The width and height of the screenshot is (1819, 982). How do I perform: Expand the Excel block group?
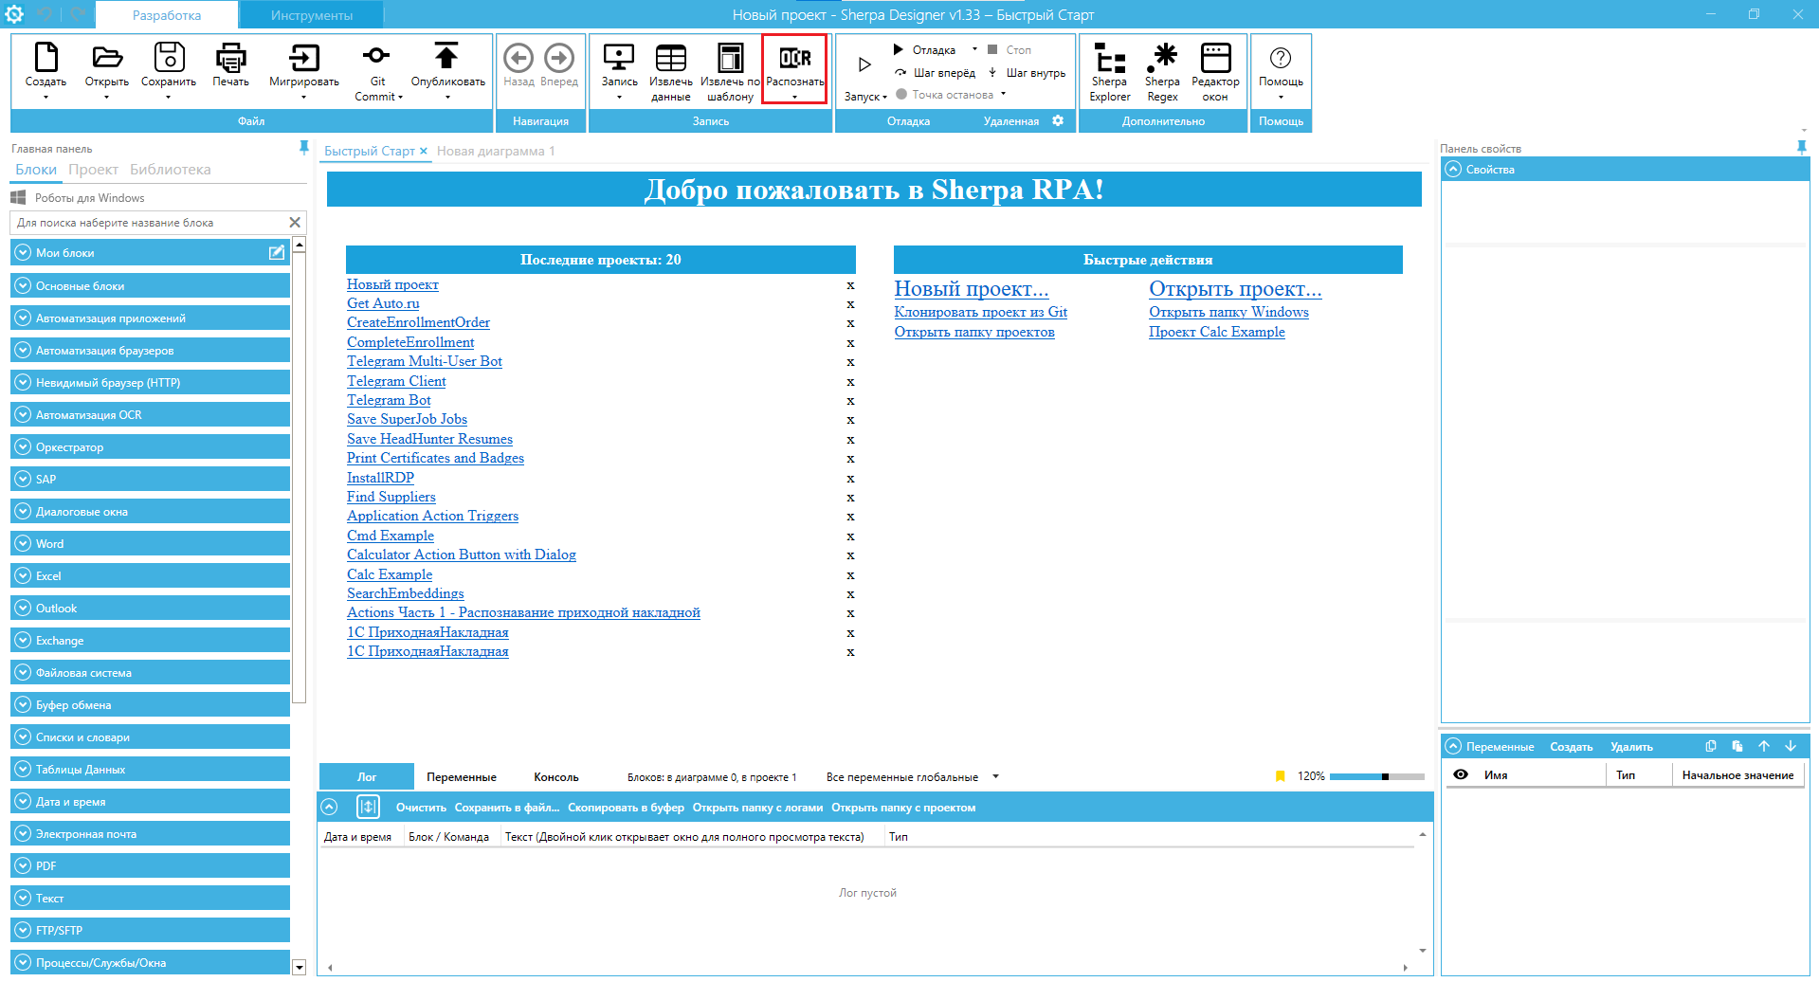click(23, 576)
